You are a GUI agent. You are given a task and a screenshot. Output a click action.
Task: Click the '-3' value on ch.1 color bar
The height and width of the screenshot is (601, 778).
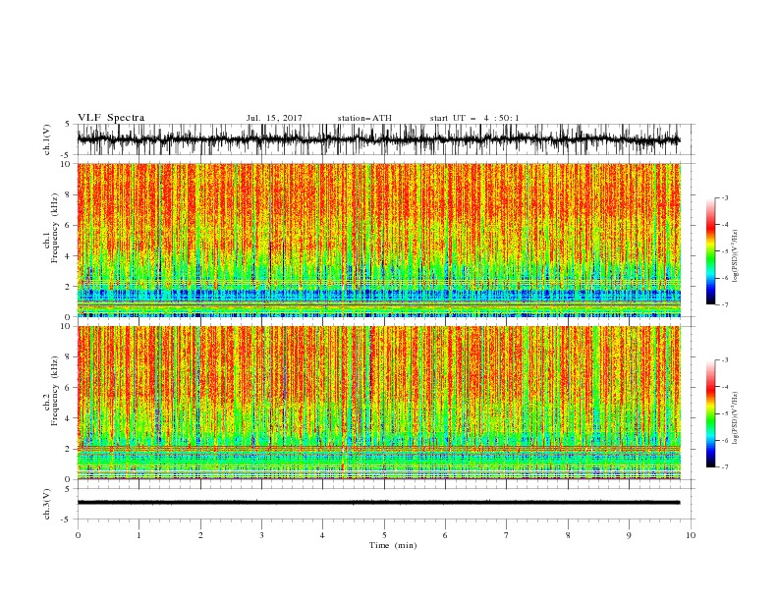[725, 197]
